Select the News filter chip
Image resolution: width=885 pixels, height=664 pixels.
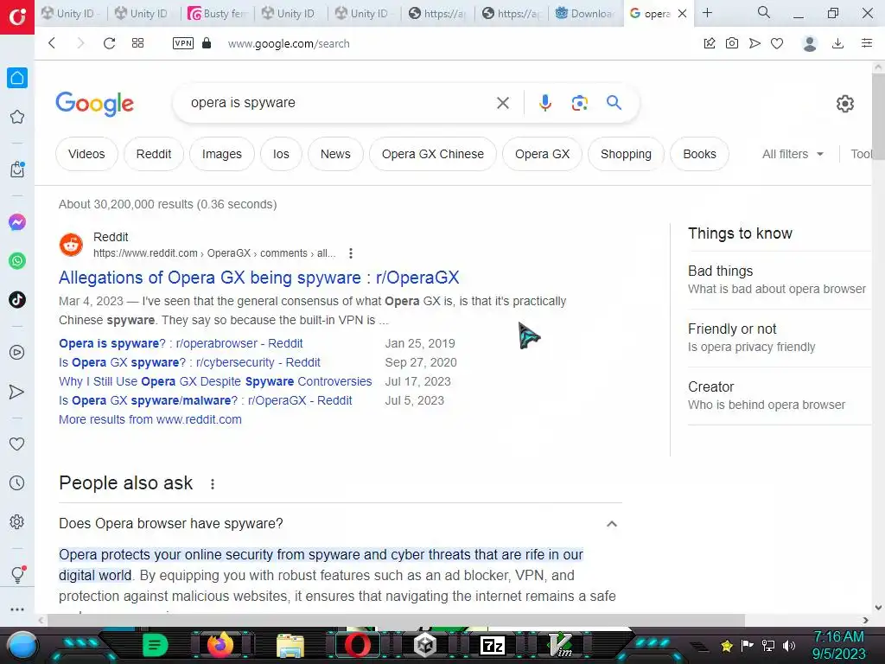click(335, 154)
